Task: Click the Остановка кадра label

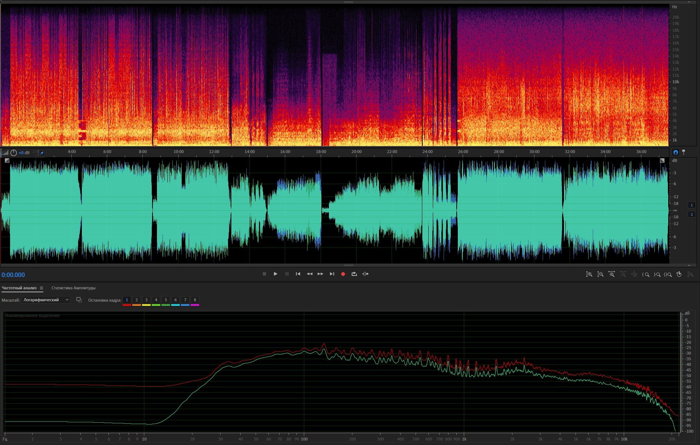Action: 105,300
